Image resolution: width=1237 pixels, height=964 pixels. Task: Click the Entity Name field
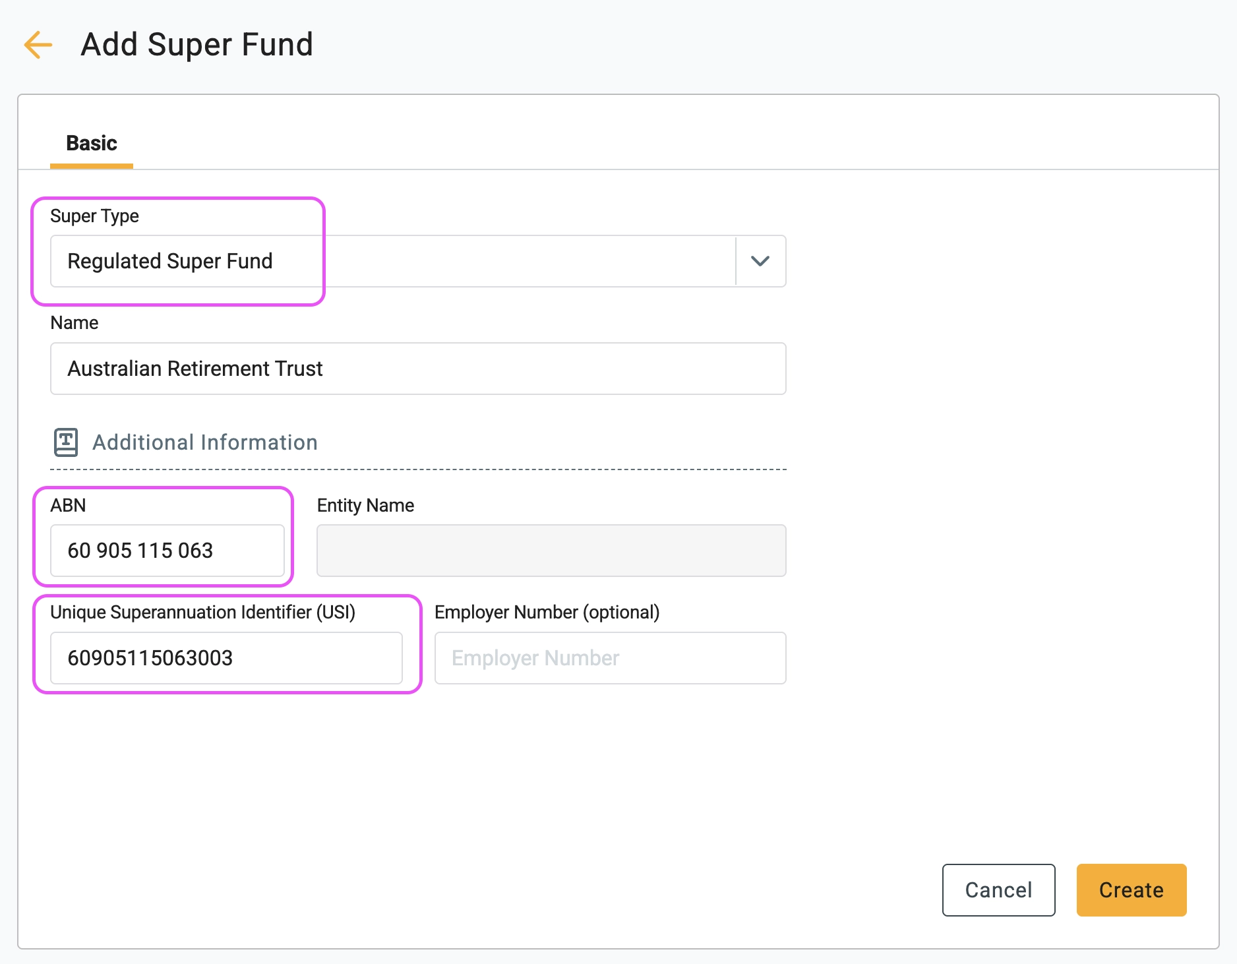[551, 551]
